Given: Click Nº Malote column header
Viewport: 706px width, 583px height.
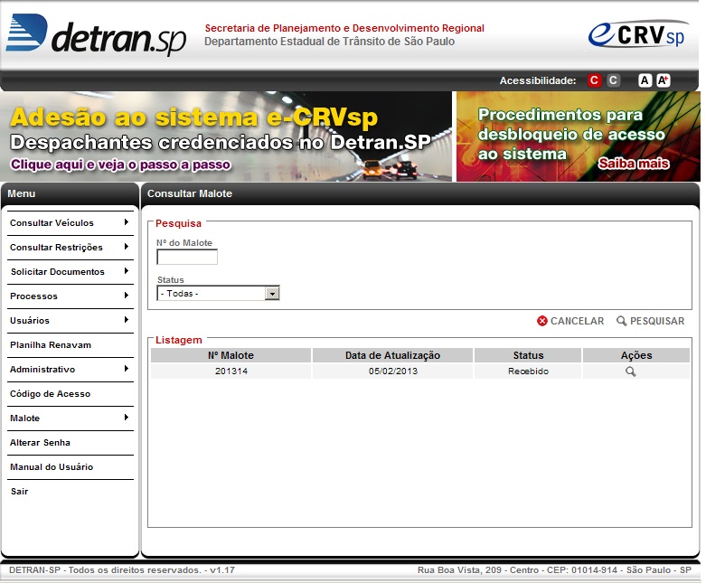Looking at the screenshot, I should [231, 355].
